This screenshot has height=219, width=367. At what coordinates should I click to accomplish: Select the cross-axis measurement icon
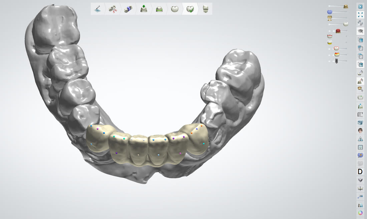(x=360, y=188)
